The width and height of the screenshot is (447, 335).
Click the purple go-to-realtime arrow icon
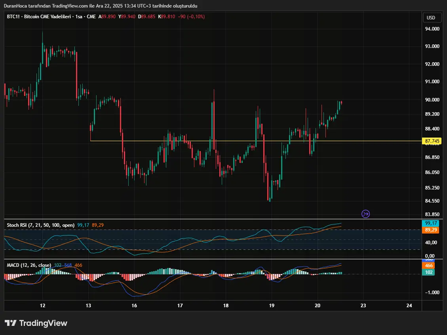click(365, 214)
